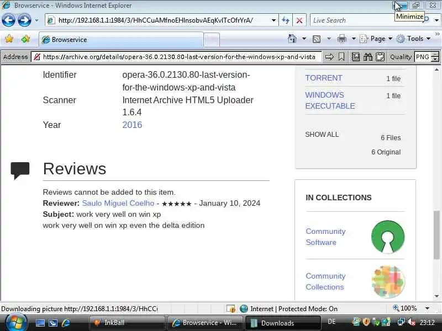
Task: Click the network tray icon
Action: click(401, 322)
